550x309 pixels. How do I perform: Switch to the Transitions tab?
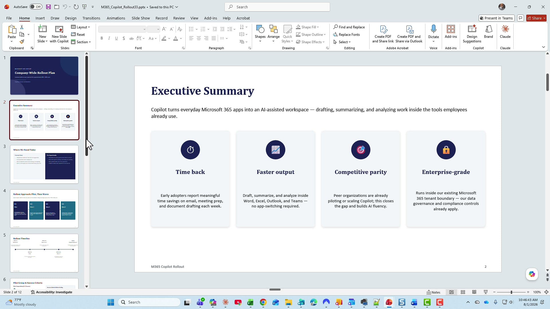pos(91,18)
